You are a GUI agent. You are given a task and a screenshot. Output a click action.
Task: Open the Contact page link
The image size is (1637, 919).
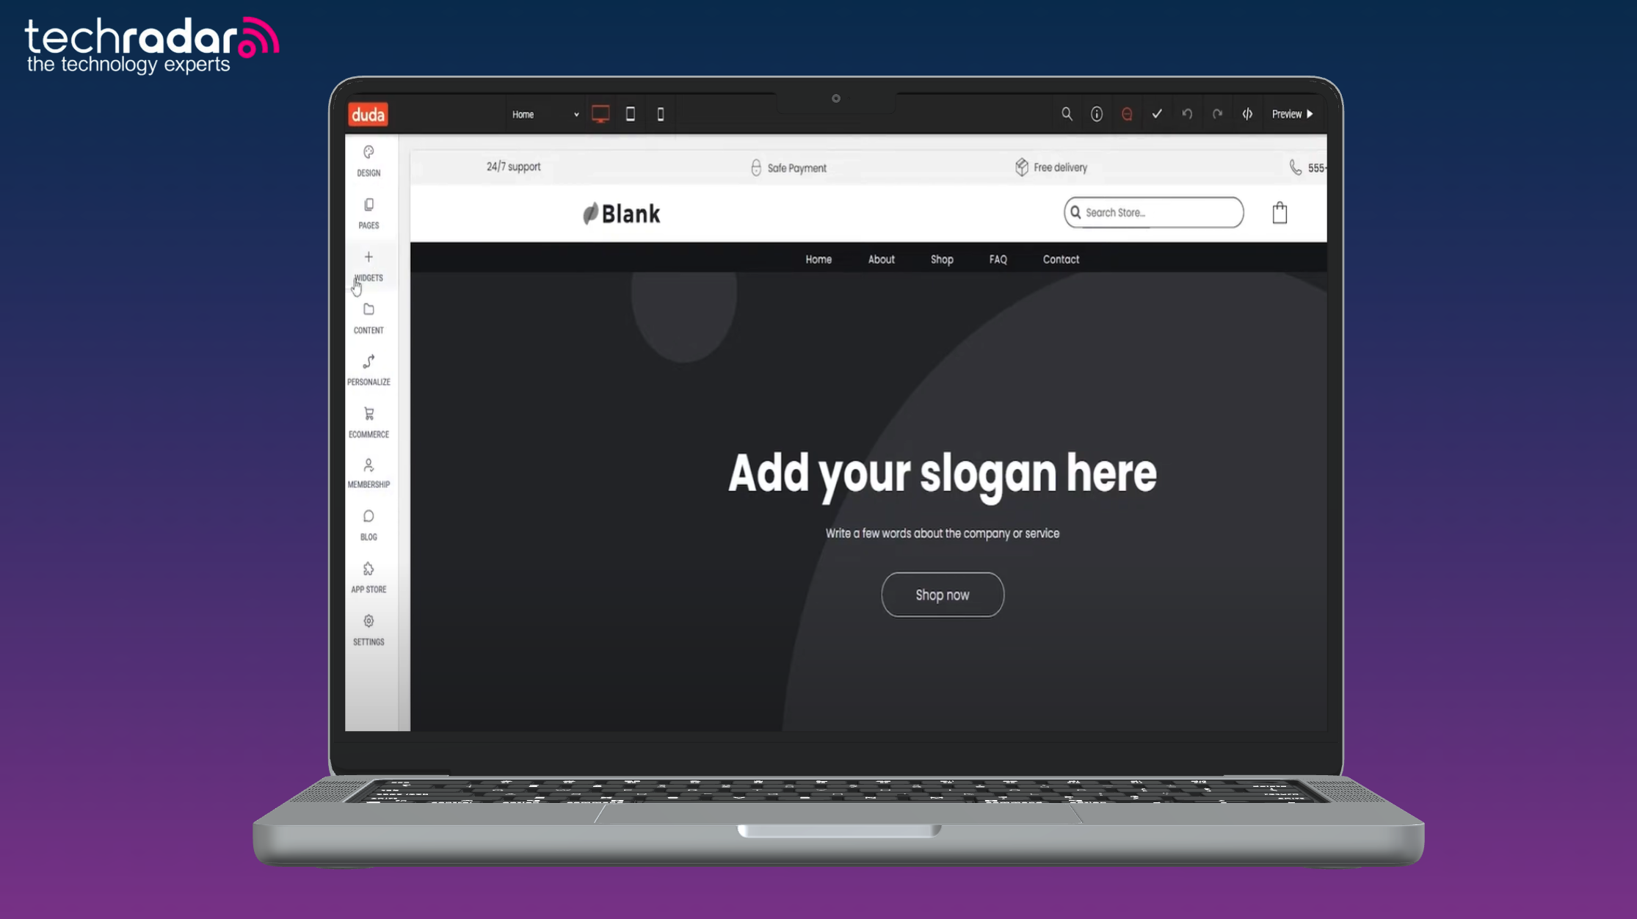[x=1060, y=259]
